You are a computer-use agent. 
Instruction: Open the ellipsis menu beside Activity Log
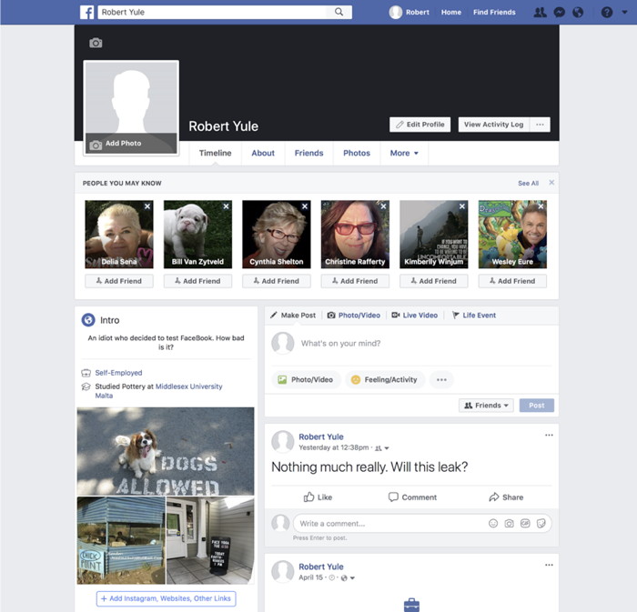(x=540, y=125)
